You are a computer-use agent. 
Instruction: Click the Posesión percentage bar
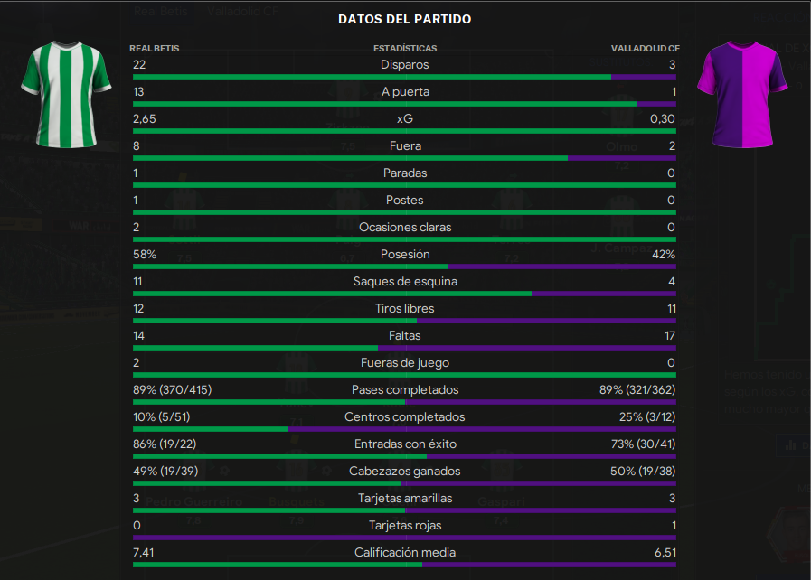point(404,267)
